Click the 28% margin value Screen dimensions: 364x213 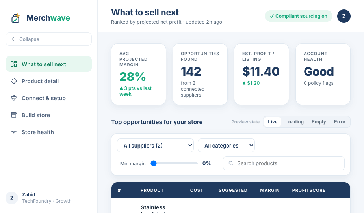(132, 77)
